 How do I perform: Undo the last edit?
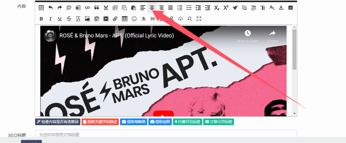(50, 8)
